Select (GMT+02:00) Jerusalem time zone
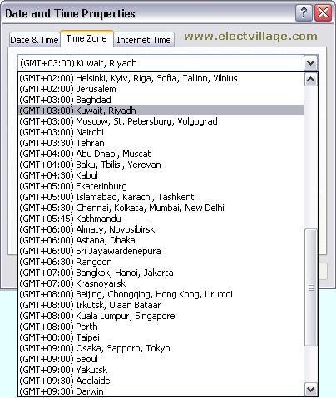Screen dimensions: 336x398 pos(161,89)
